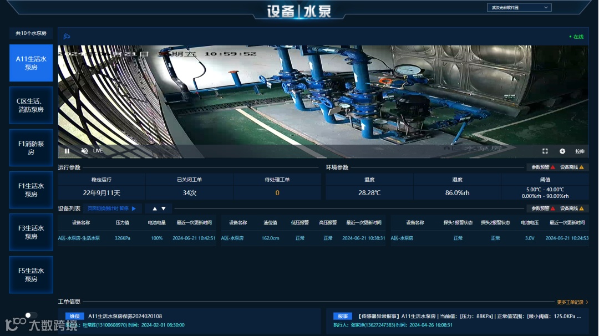Click device A区-水泵房-生活水泵 row name
Viewport: 599px width, 336px height.
[79, 238]
